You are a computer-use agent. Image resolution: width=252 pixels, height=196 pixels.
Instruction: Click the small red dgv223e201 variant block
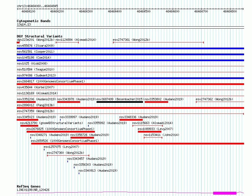[18, 42]
